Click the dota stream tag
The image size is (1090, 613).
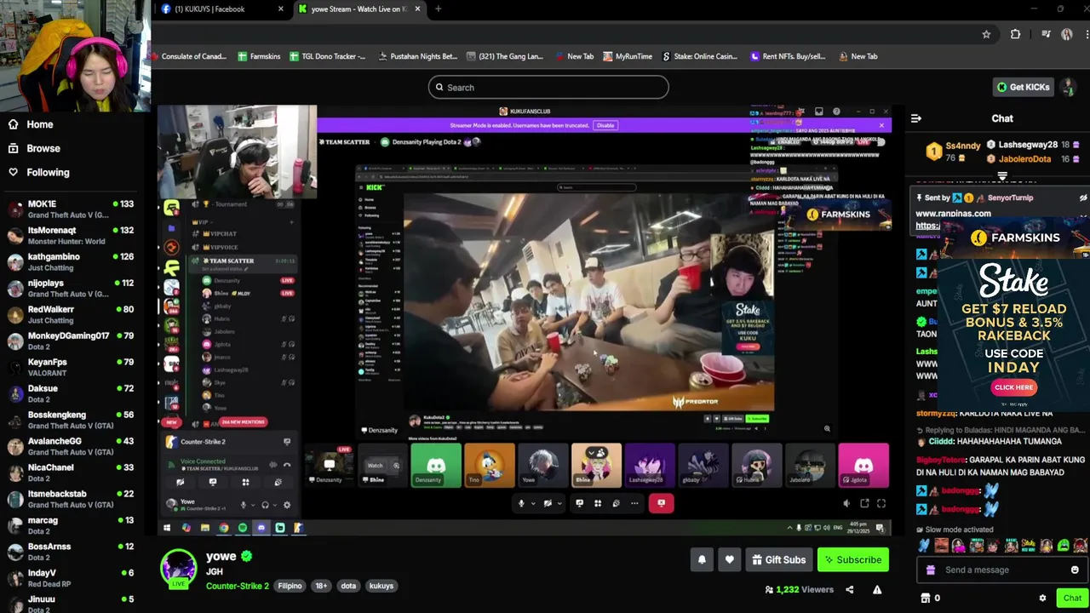pyautogui.click(x=348, y=586)
